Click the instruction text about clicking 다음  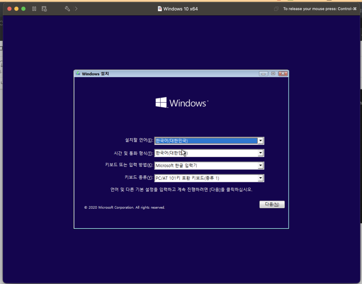click(181, 190)
